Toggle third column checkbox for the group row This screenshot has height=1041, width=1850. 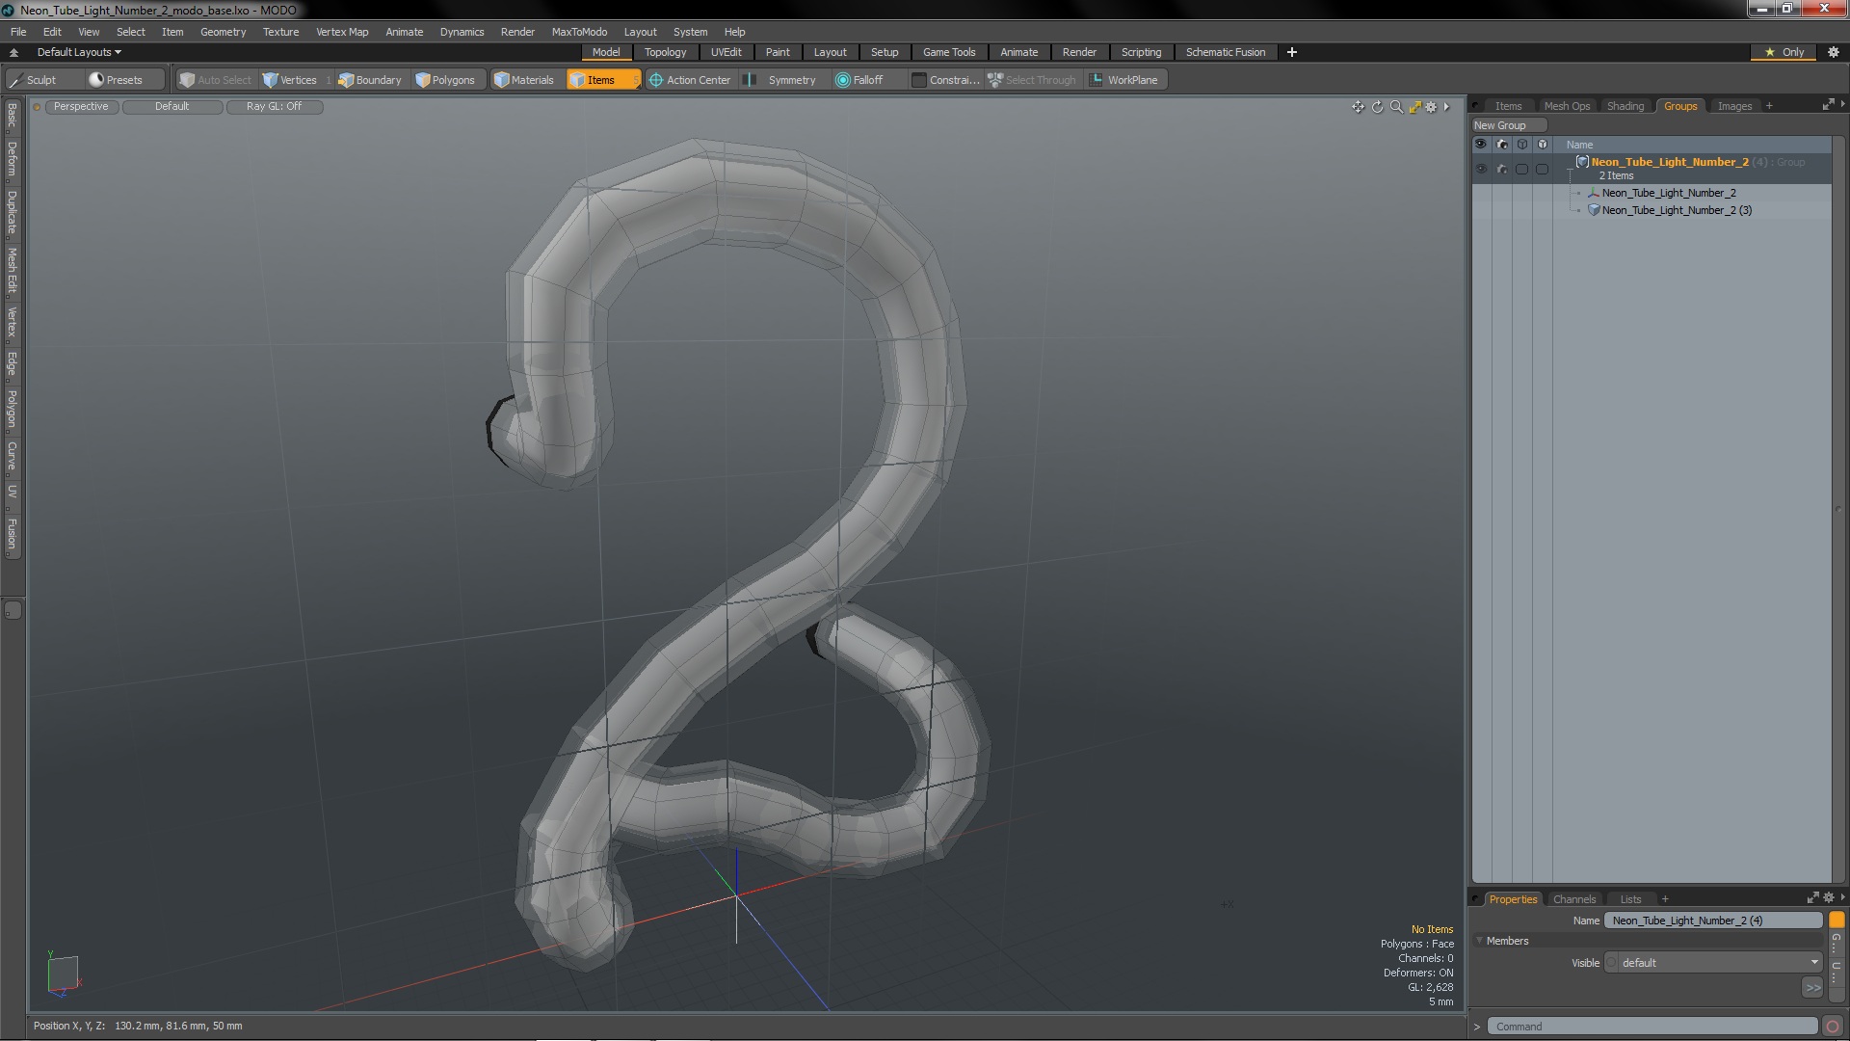click(x=1521, y=169)
